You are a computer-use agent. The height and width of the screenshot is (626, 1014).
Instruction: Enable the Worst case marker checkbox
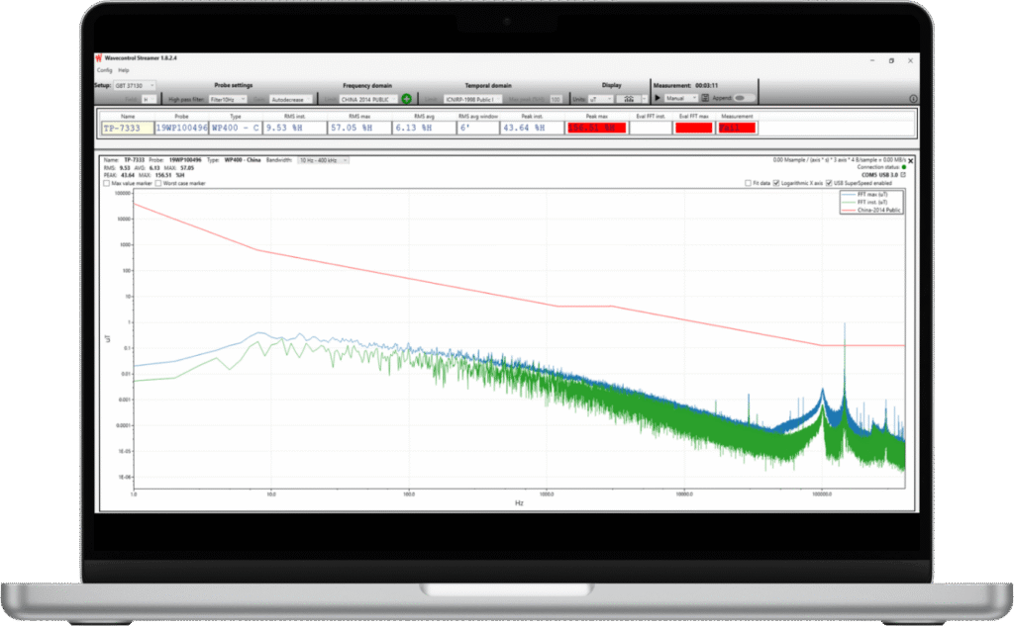pos(155,183)
